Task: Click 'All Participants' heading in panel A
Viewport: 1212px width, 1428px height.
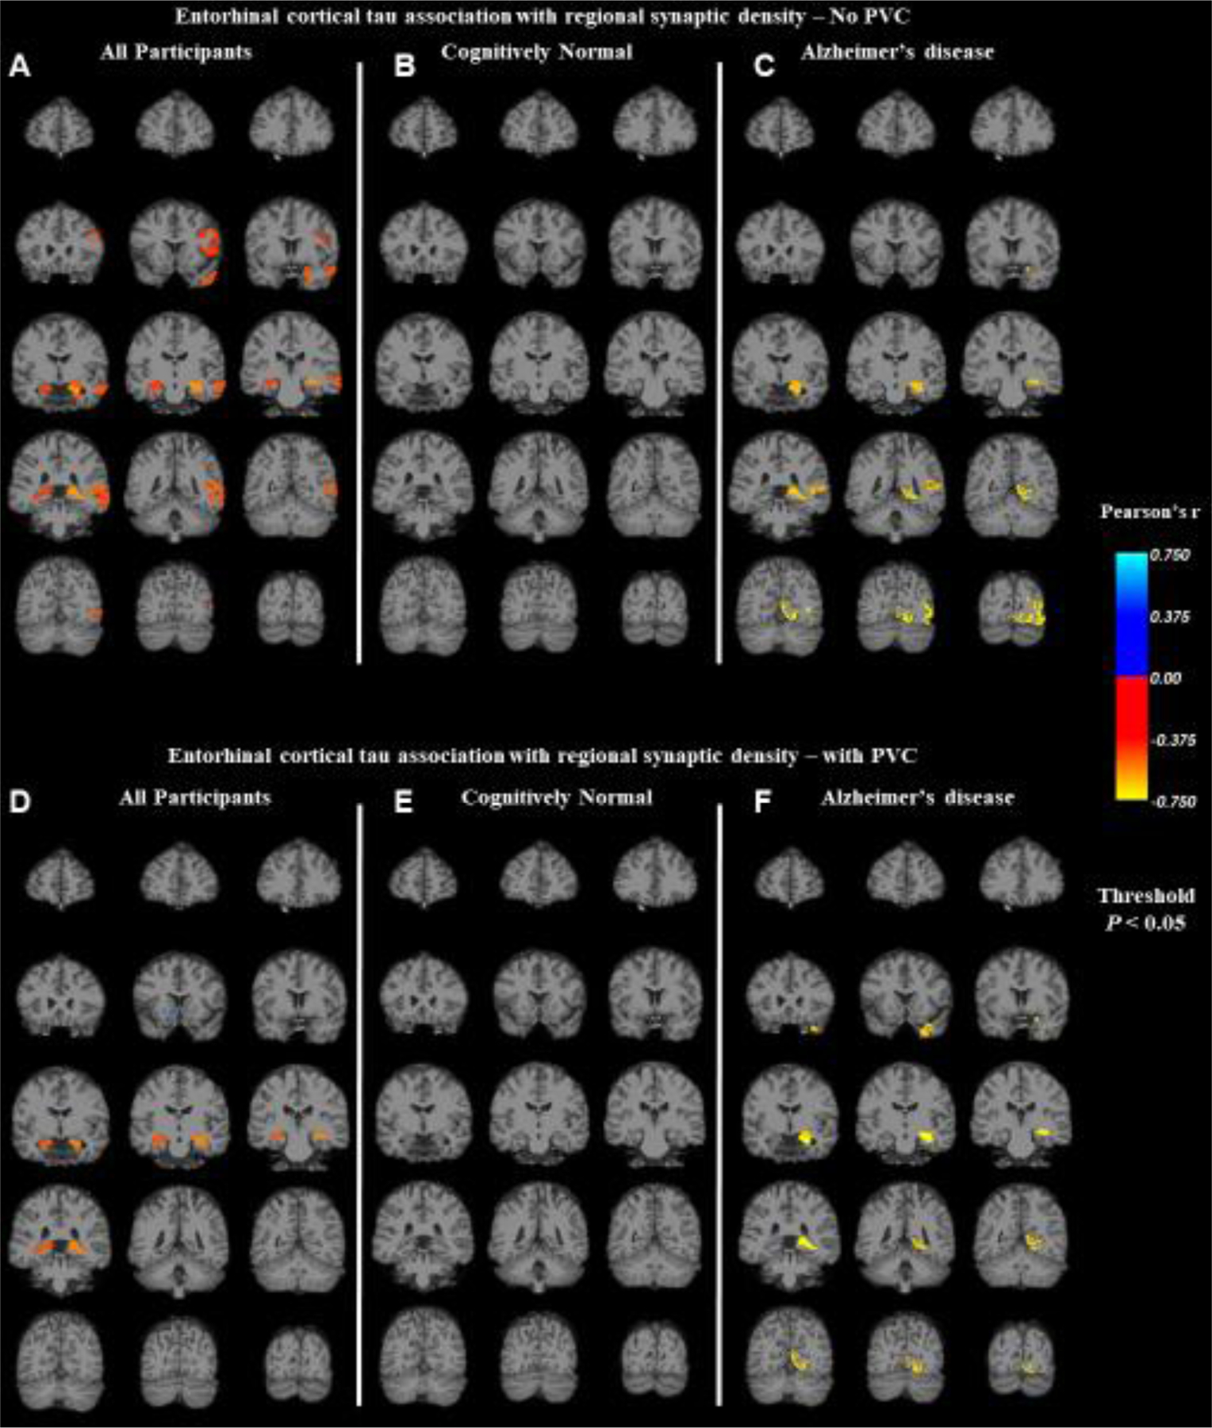Action: [x=176, y=52]
